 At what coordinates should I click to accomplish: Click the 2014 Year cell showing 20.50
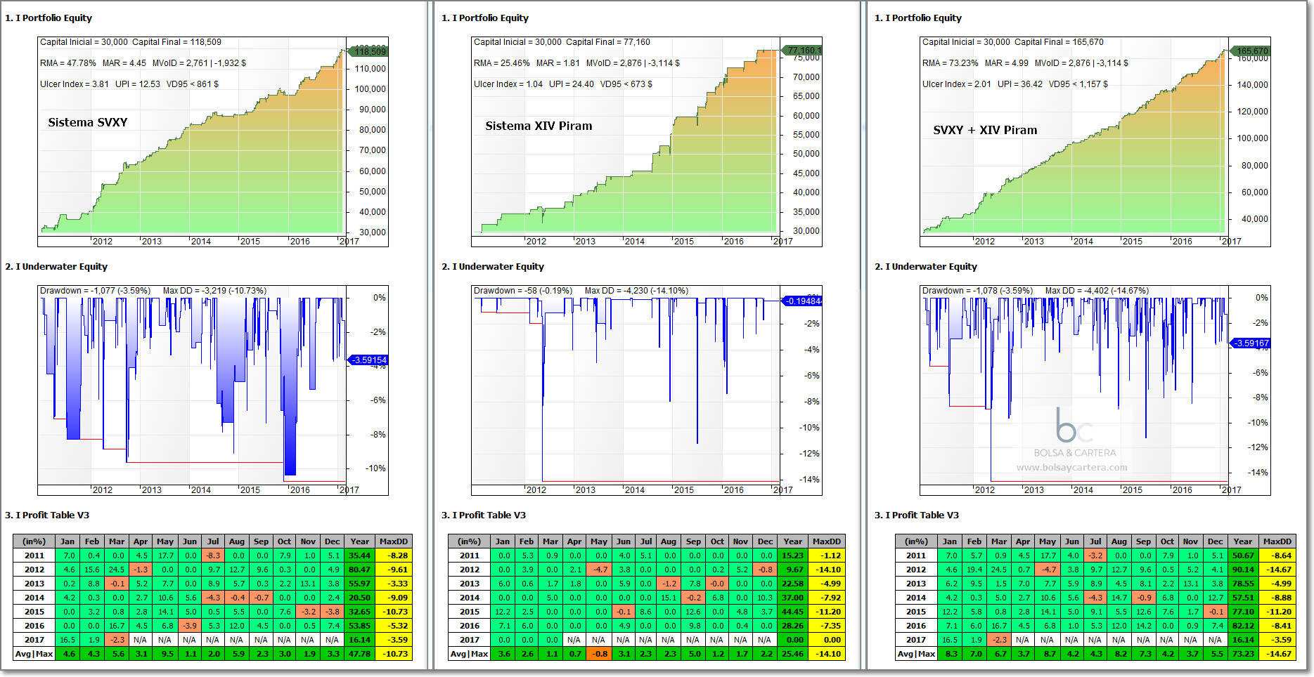pos(360,598)
